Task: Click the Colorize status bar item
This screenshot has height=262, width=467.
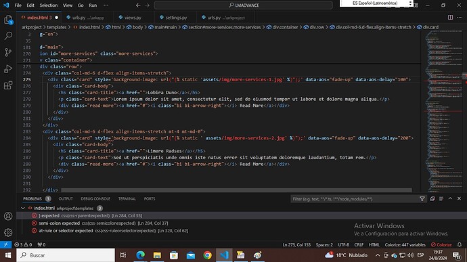Action: point(441,244)
